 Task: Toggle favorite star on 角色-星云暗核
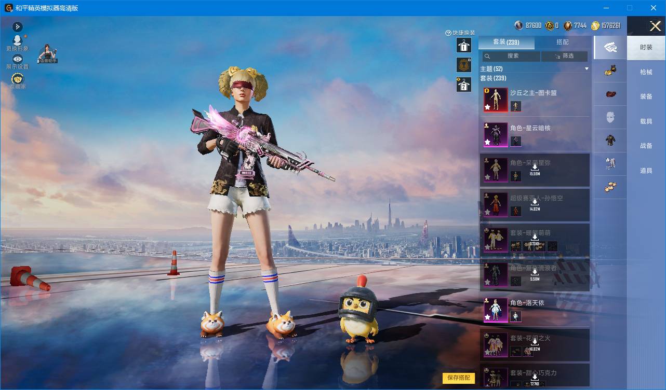487,142
